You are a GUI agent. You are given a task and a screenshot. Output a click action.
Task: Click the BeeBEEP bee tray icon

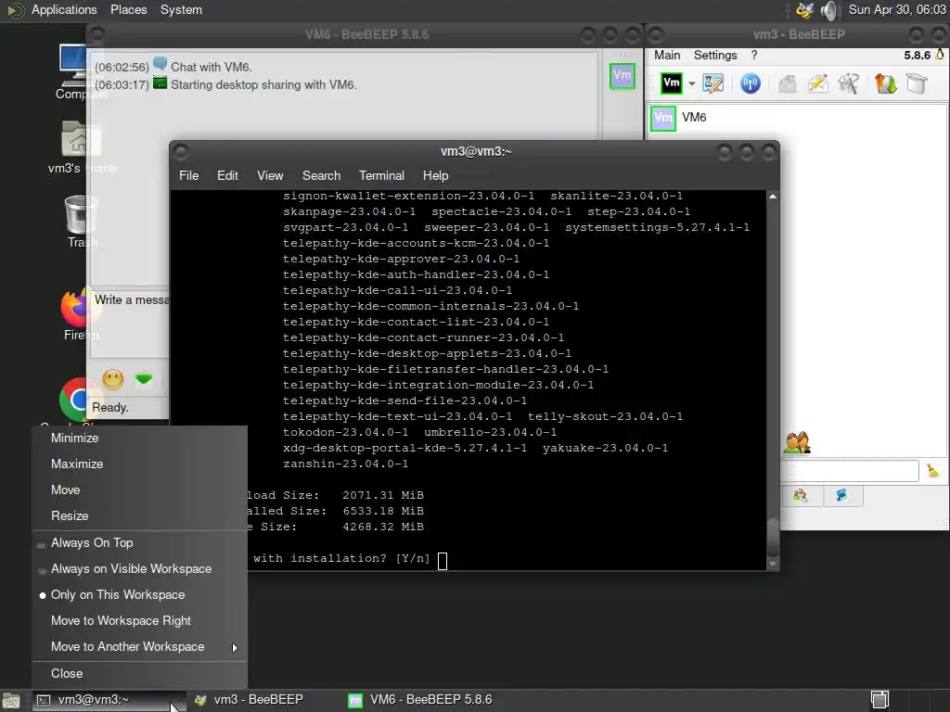[x=804, y=10]
